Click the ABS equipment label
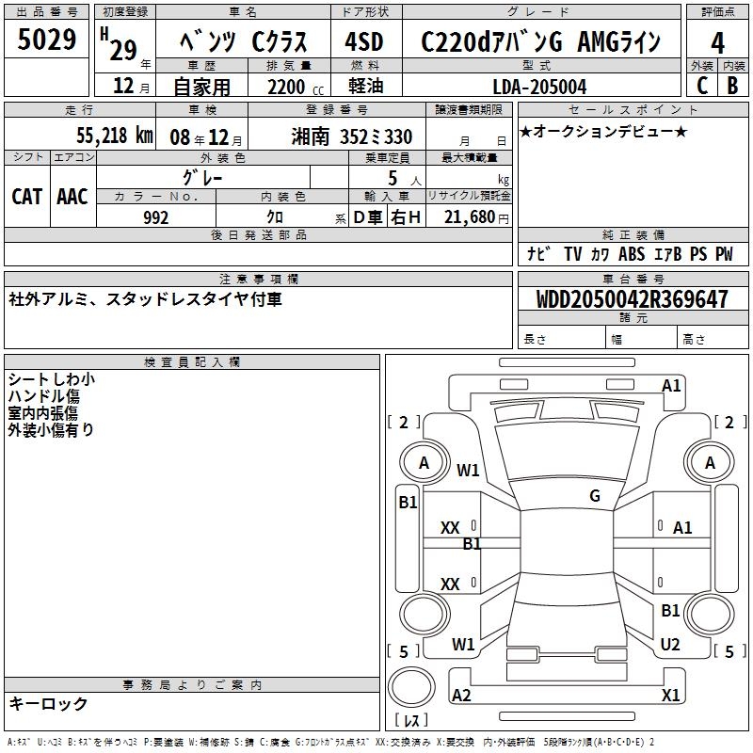The image size is (753, 753). click(x=632, y=254)
